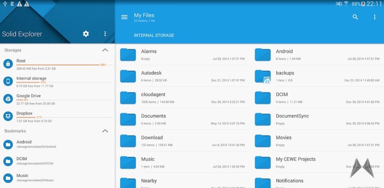The width and height of the screenshot is (384, 188).
Task: Open the Solid Explorer drawer overflow menu
Action: pyautogui.click(x=105, y=34)
